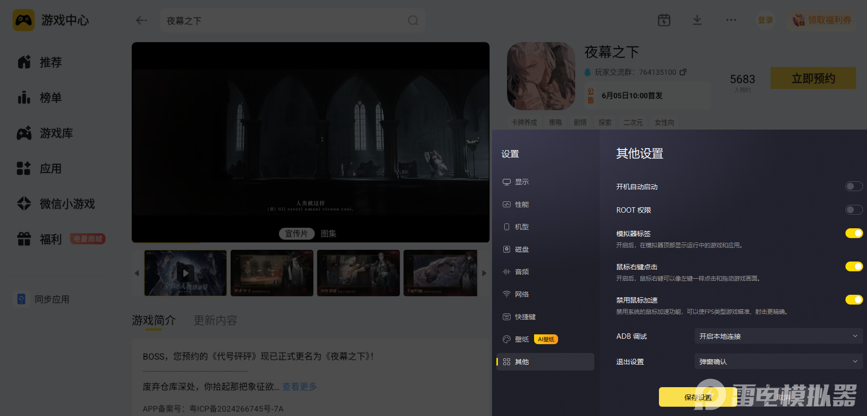Turn off the 鼠标右键点击 switch
The height and width of the screenshot is (416, 867).
[x=854, y=266]
